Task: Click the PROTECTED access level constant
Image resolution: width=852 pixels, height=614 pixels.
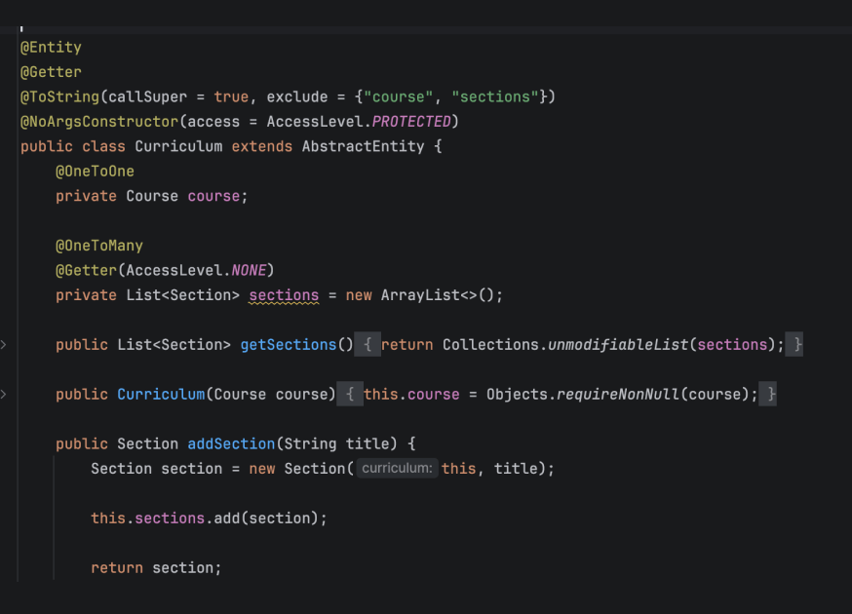Action: click(x=411, y=122)
